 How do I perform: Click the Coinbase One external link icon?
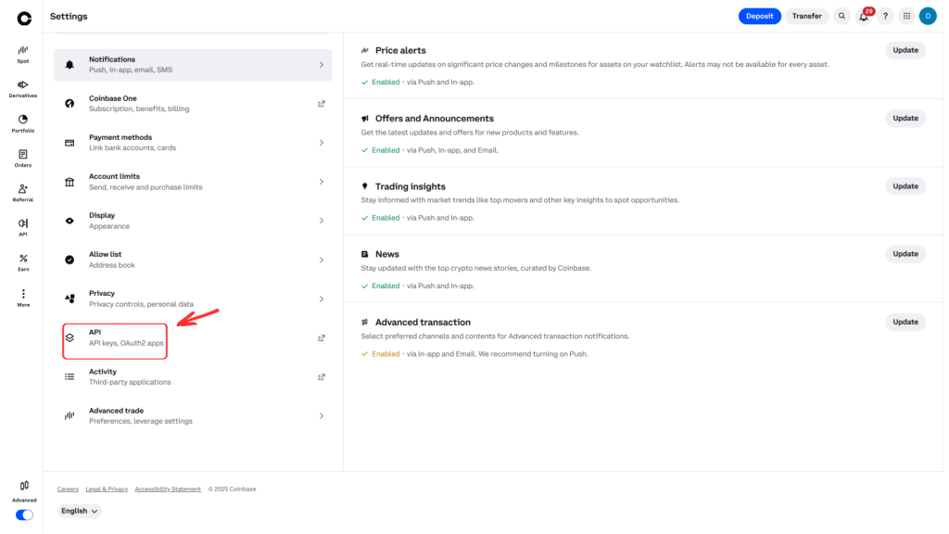[x=322, y=104]
